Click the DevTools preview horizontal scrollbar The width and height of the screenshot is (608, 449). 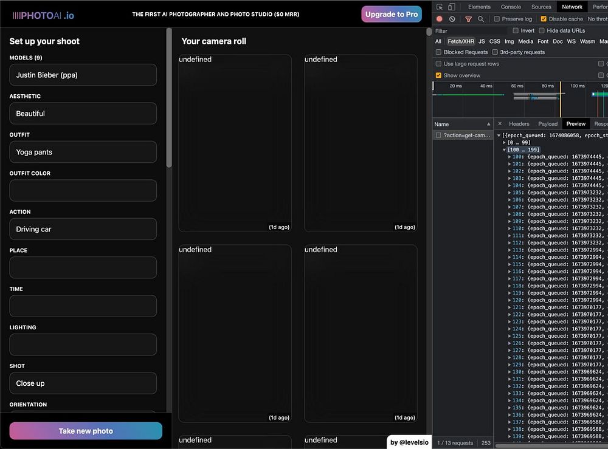(x=551, y=445)
